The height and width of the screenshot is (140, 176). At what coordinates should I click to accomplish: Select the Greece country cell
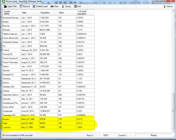point(11,91)
